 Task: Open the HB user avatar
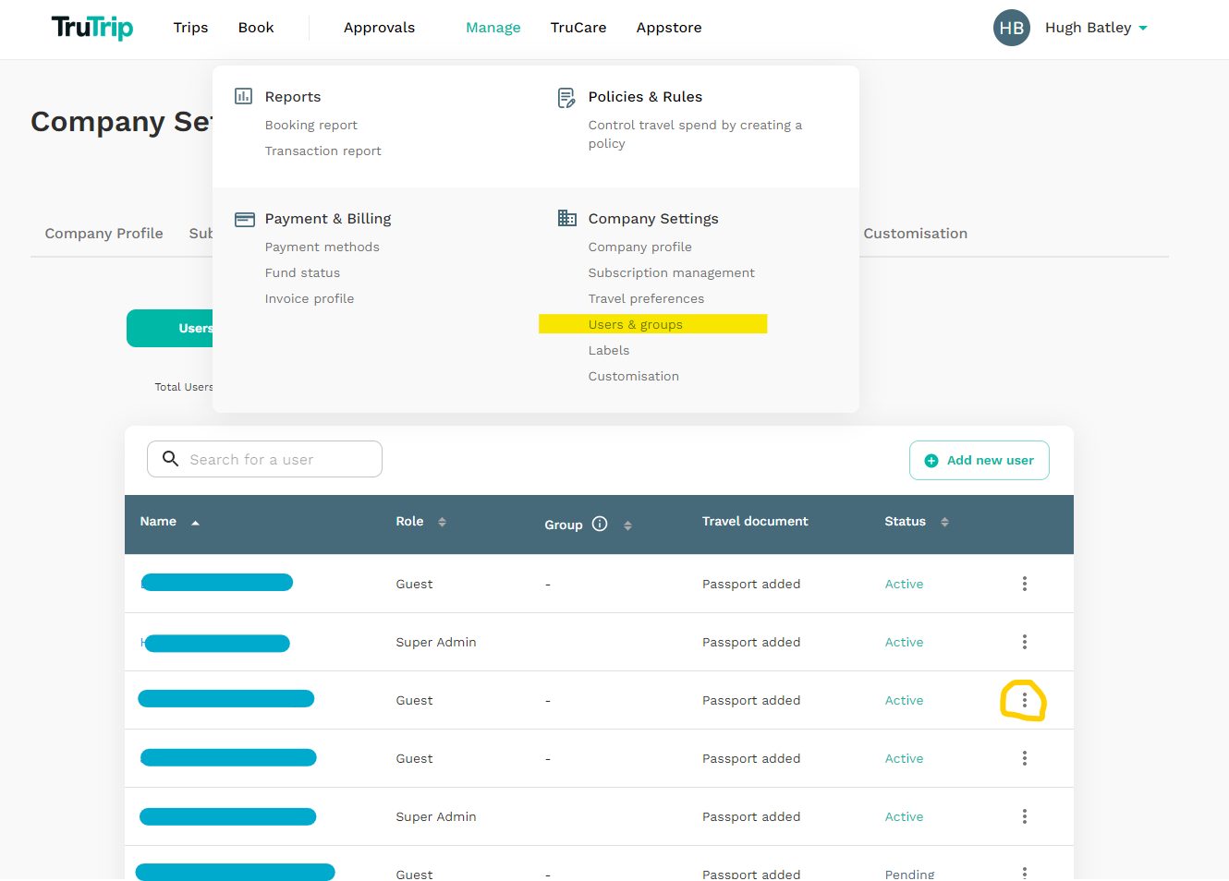pyautogui.click(x=1011, y=28)
